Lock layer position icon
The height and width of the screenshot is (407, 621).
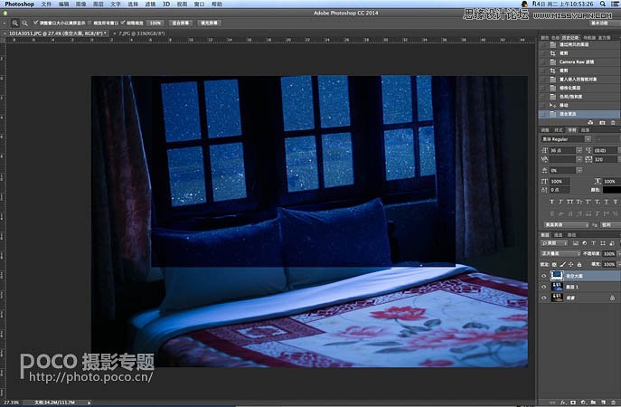570,264
